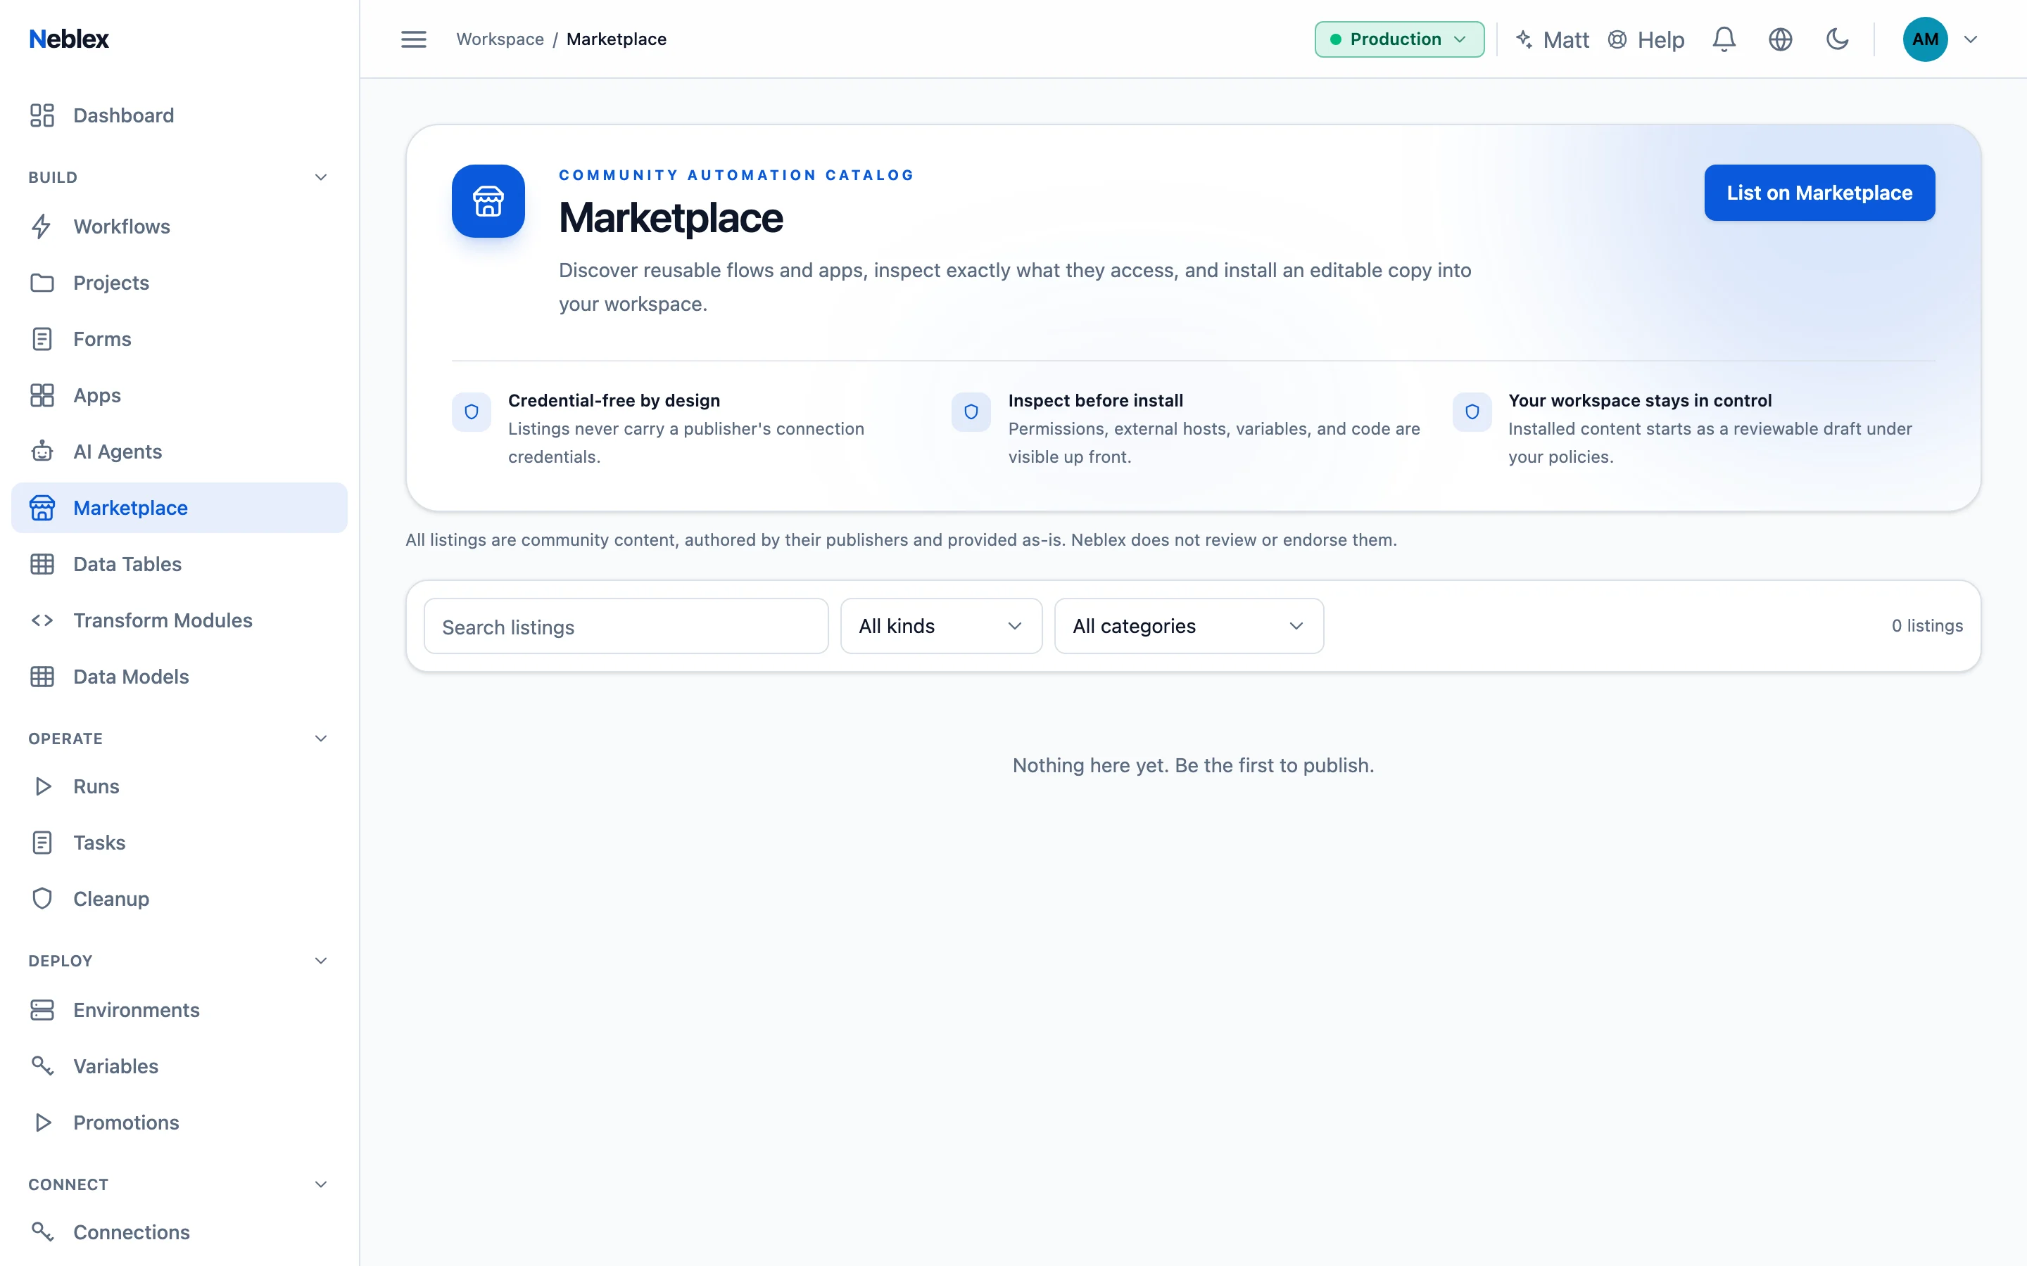The width and height of the screenshot is (2027, 1266).
Task: Open Dashboard in the sidebar
Action: point(179,115)
